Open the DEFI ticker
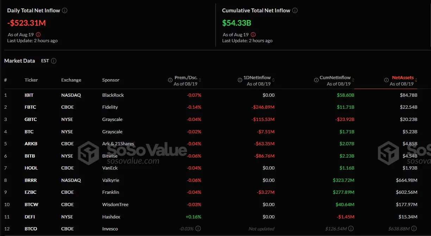 (x=30, y=217)
